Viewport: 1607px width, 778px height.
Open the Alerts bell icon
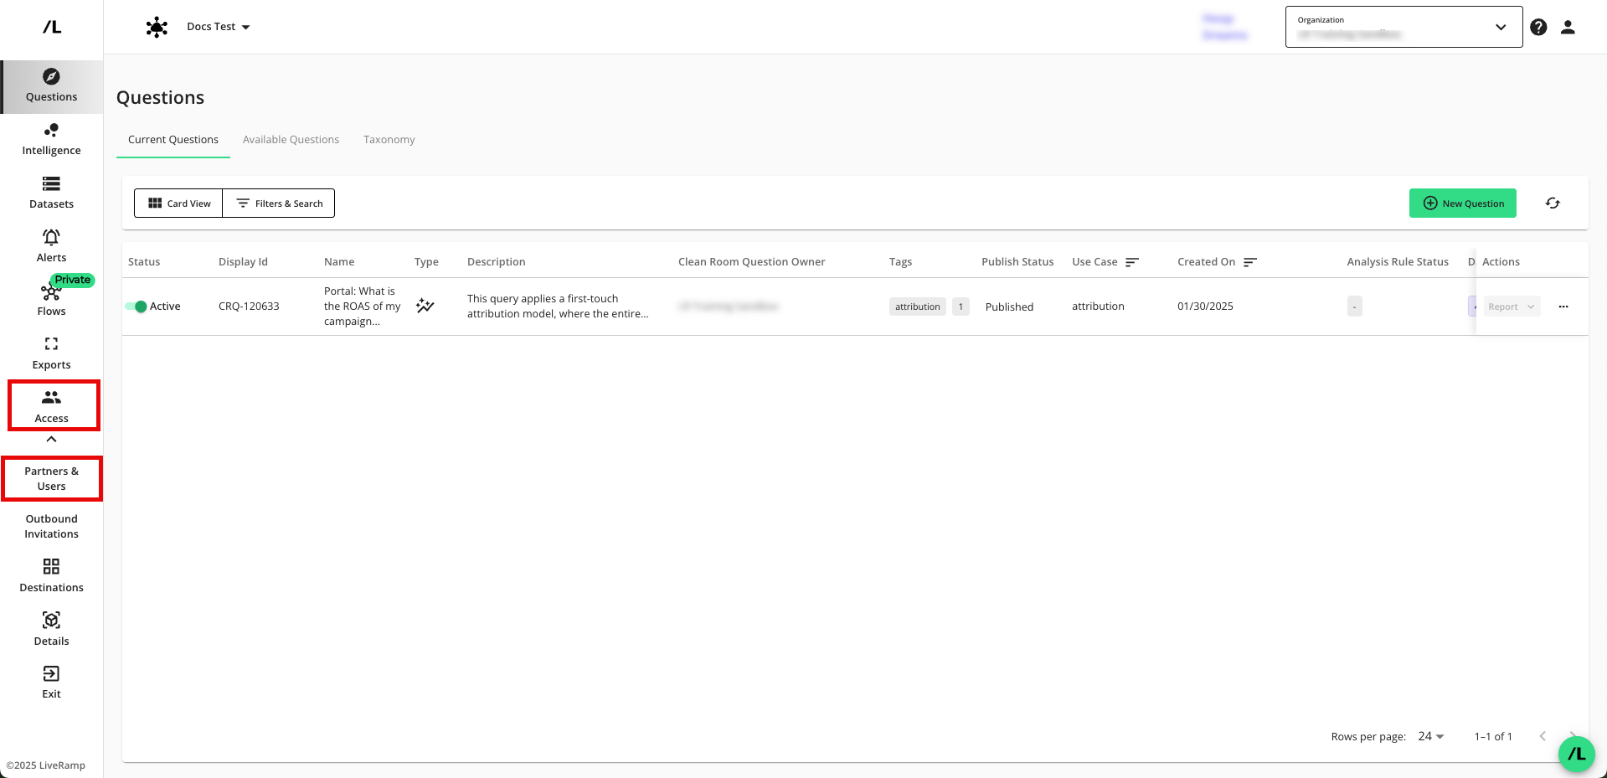pyautogui.click(x=51, y=238)
